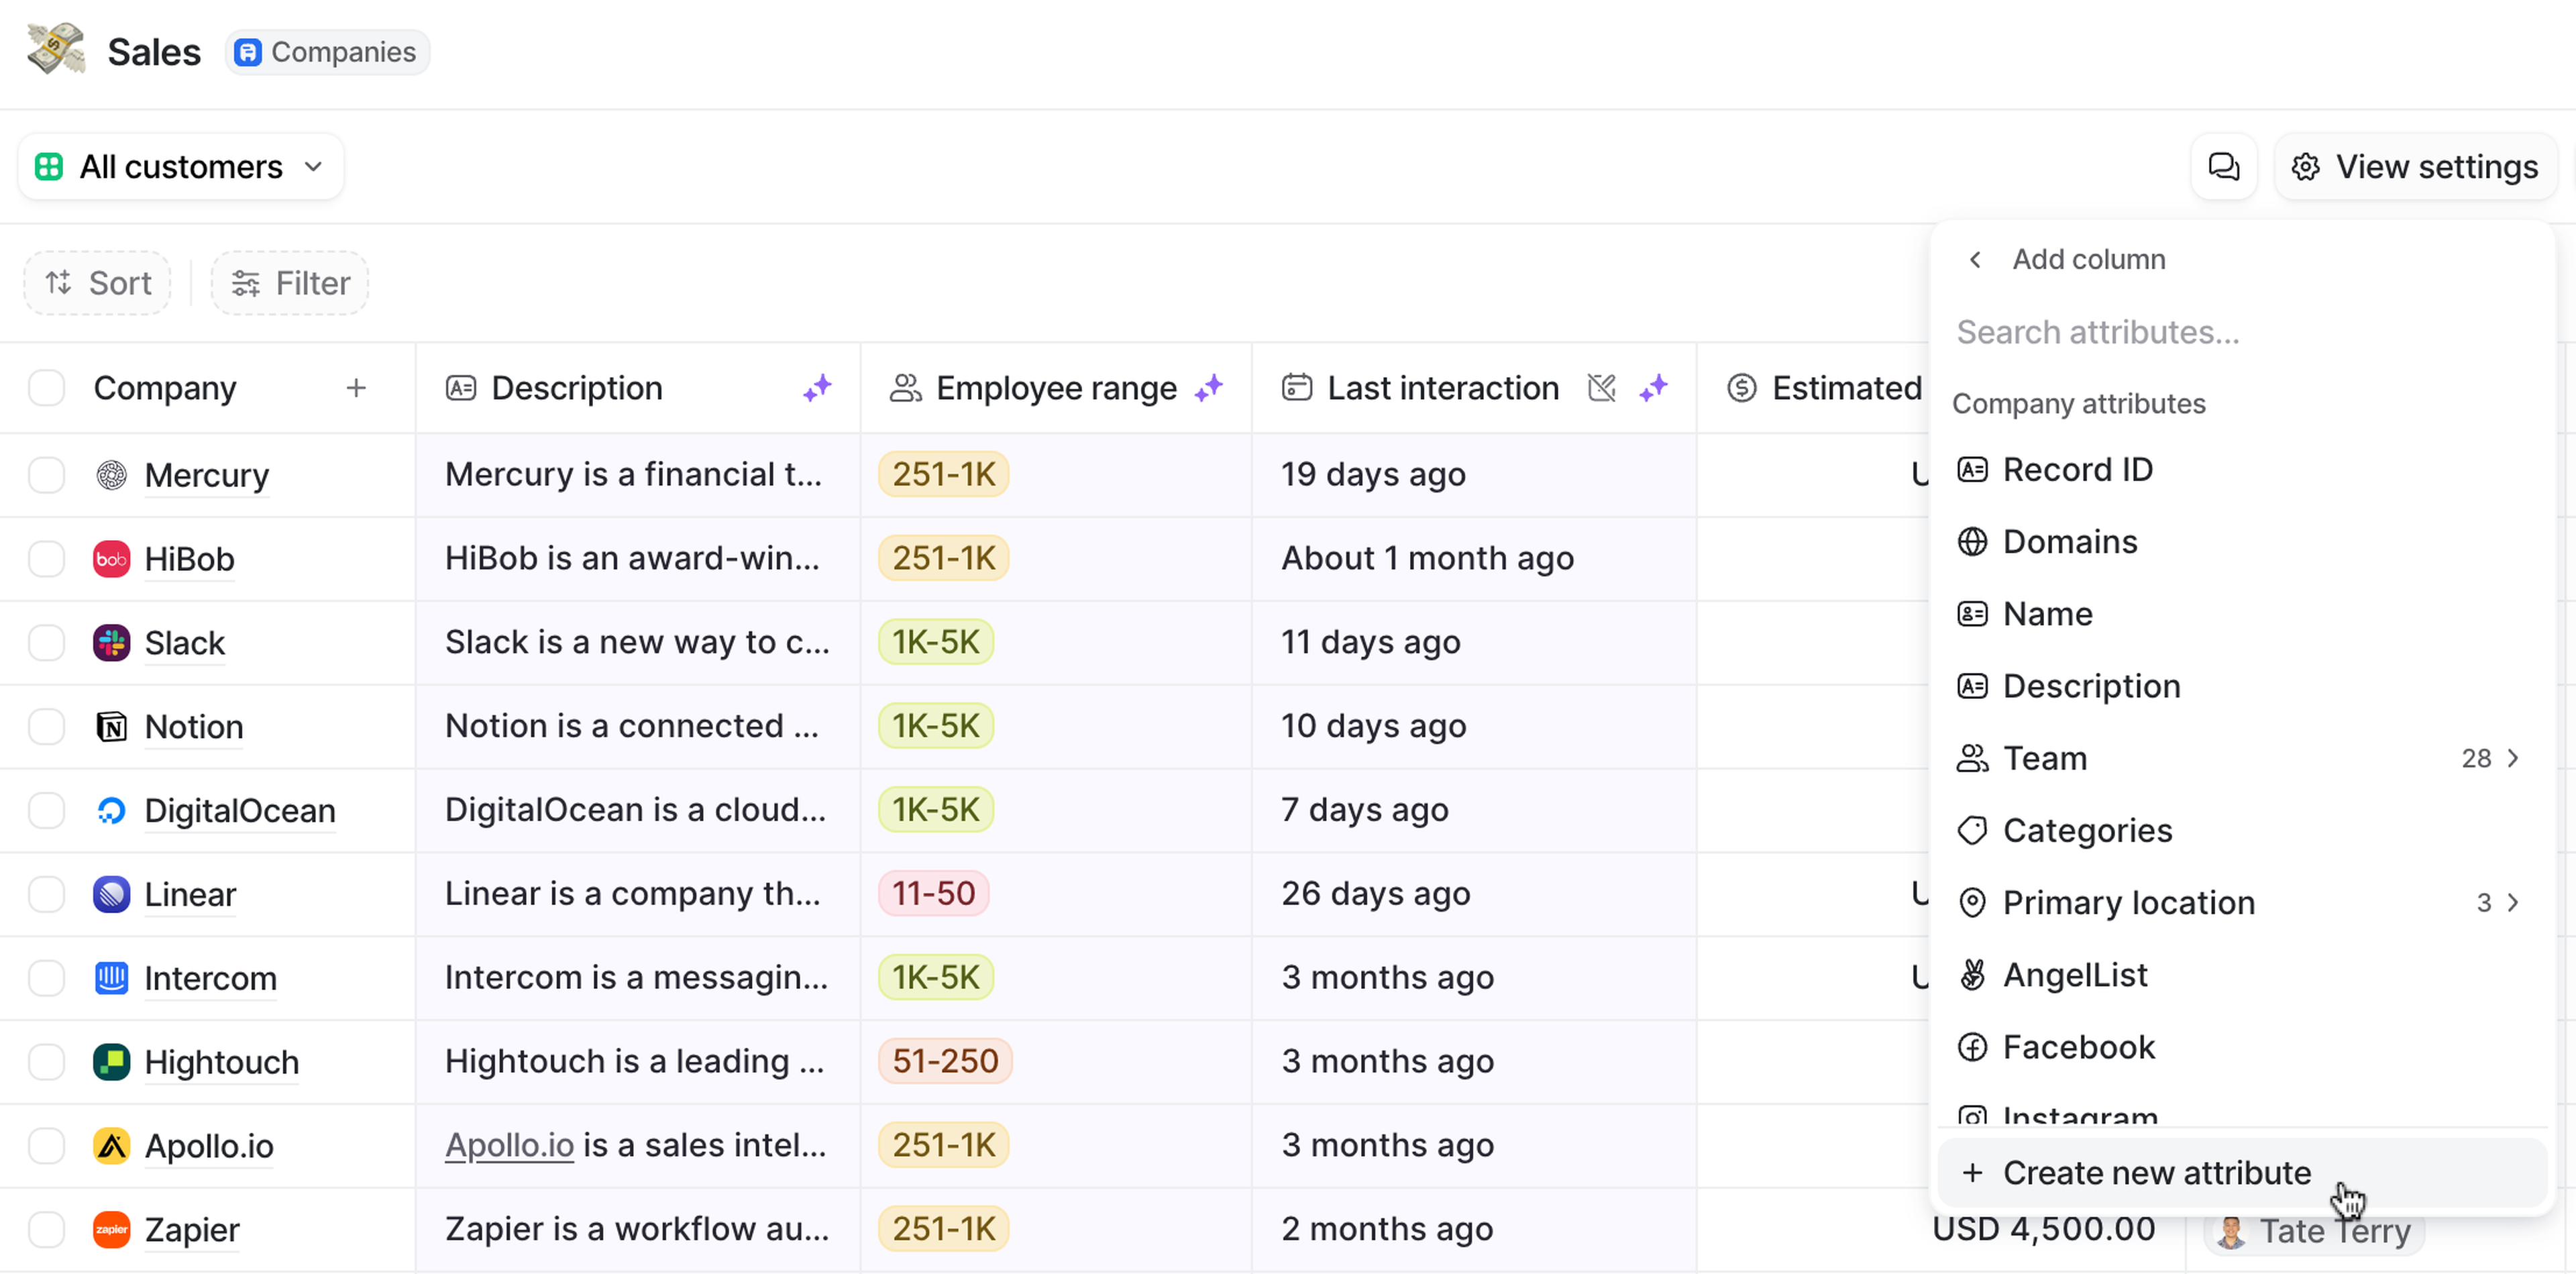Viewport: 2576px width, 1274px height.
Task: Click the back arrow beside Add column
Action: (1975, 259)
